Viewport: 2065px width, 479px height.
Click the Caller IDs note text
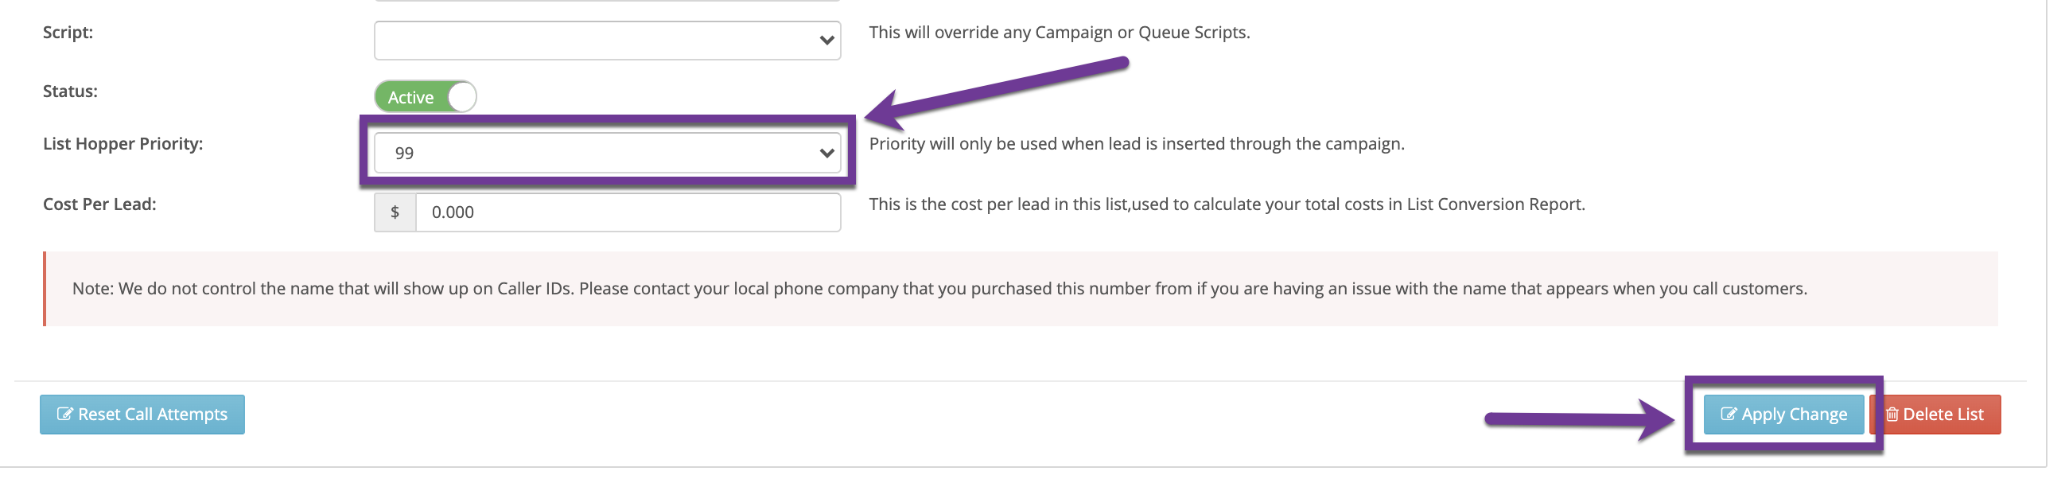point(939,289)
